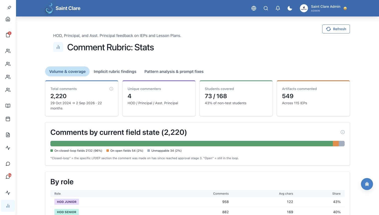The width and height of the screenshot is (379, 215).
Task: Click the 'On closed-loop fields 2132 (96%)' legend
Action: (76, 151)
